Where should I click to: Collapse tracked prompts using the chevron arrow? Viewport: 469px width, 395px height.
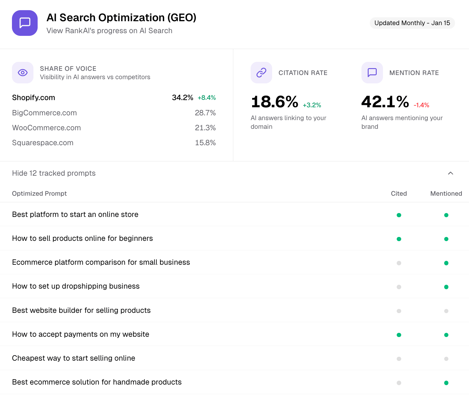tap(450, 173)
